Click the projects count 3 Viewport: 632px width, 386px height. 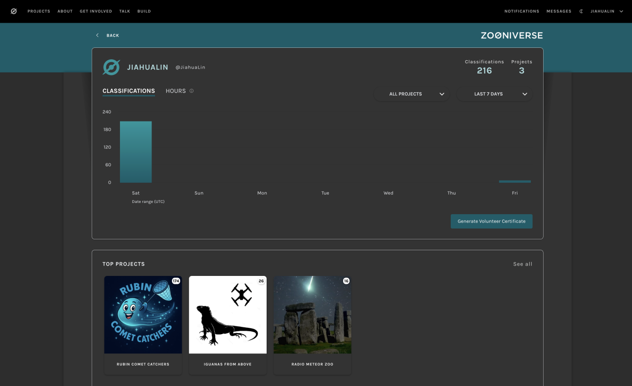coord(522,71)
